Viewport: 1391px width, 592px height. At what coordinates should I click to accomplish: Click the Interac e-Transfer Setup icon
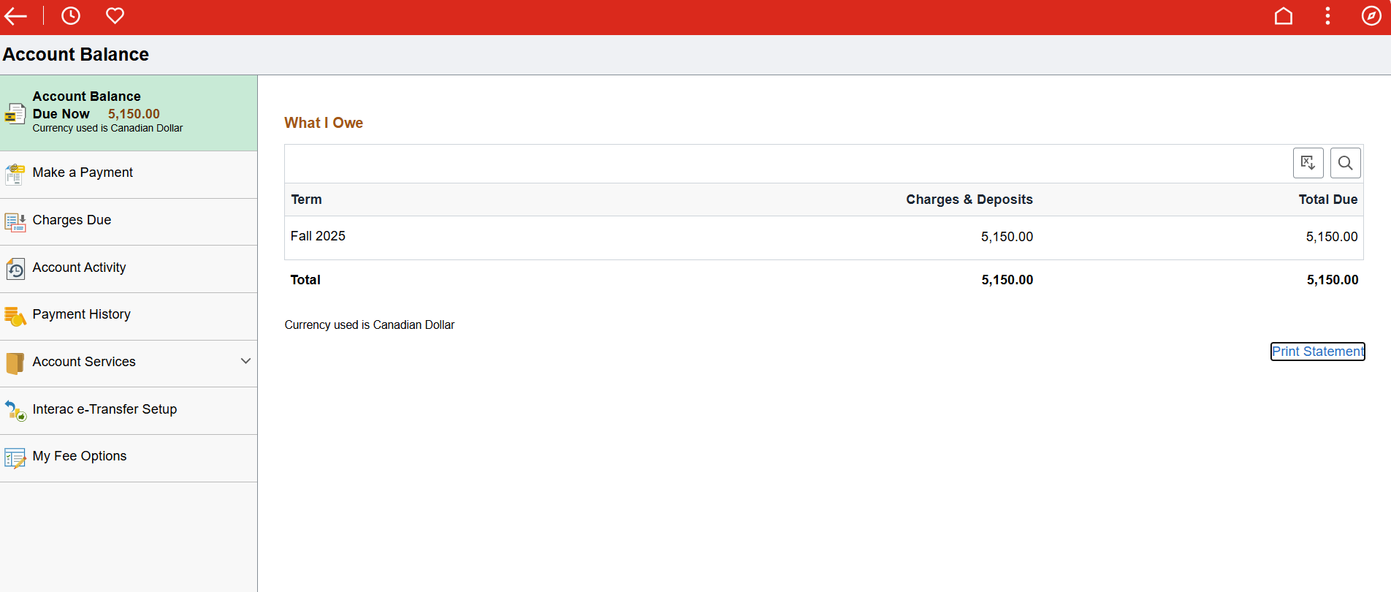click(15, 411)
